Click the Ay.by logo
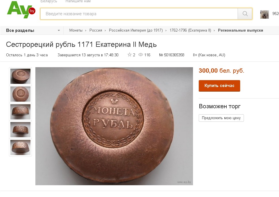This screenshot has height=197, width=279. (x=21, y=10)
